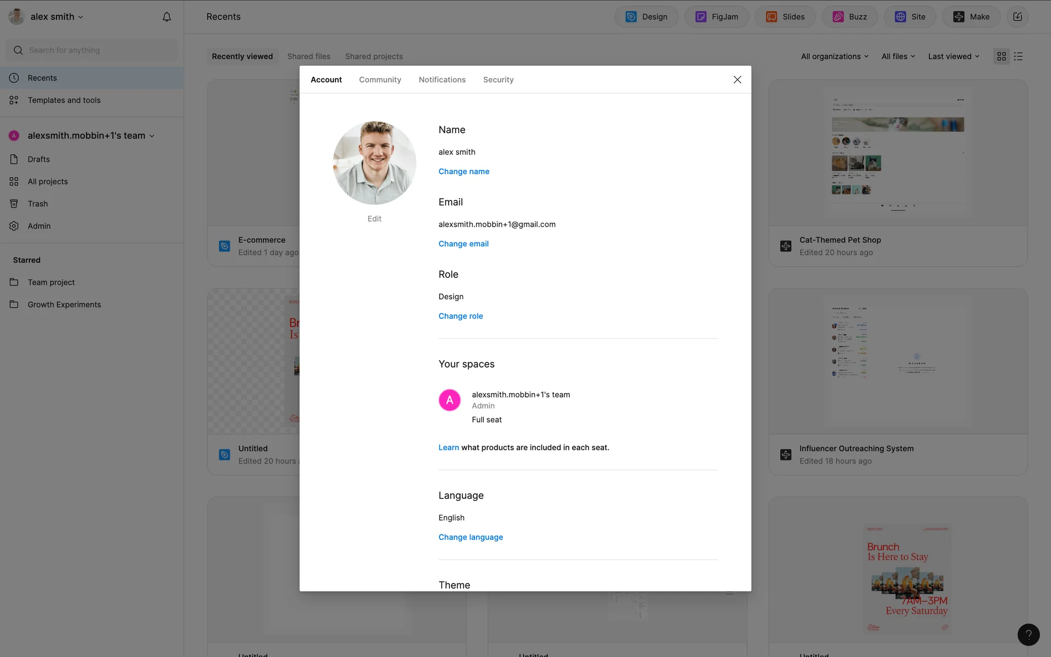Expand the Last viewed sort dropdown

click(954, 56)
